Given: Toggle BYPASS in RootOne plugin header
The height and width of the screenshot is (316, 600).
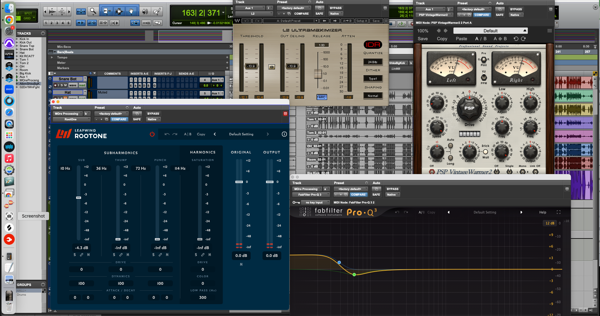Looking at the screenshot, I should point(153,114).
